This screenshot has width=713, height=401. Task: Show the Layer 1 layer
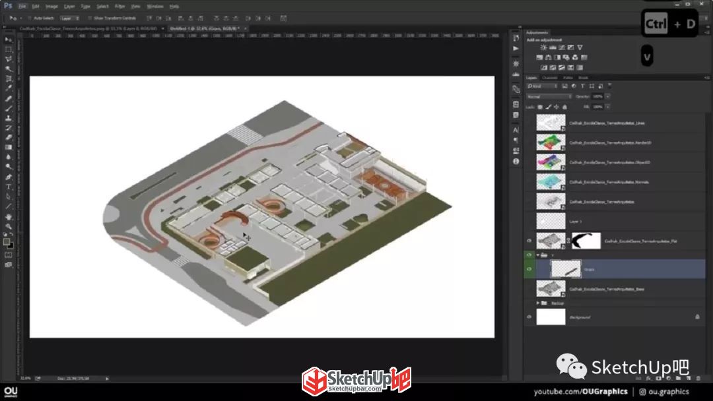click(529, 221)
